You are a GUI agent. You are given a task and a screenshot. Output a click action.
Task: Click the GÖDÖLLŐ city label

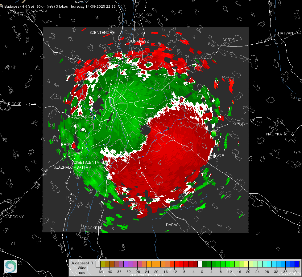pyautogui.click(x=202, y=57)
